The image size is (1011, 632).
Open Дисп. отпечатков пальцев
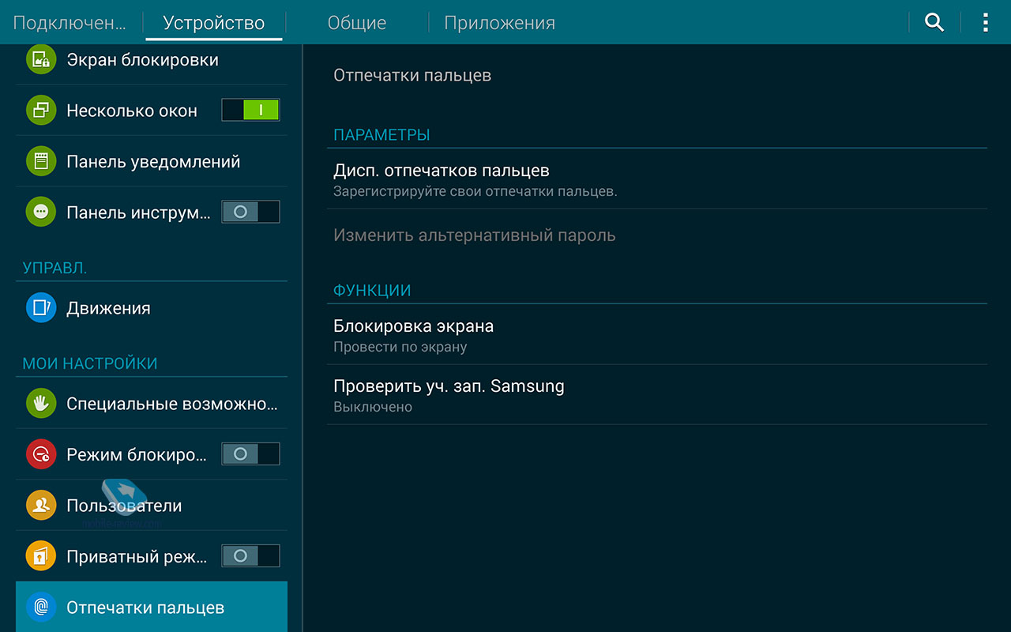point(657,179)
